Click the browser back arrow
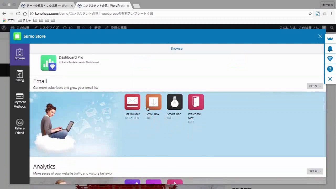336x189 pixels. point(4,14)
